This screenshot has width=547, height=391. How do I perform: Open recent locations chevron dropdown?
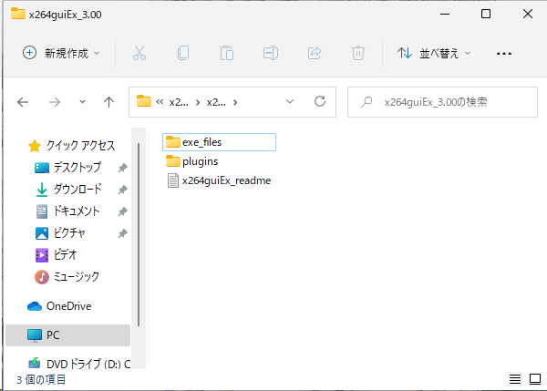(x=82, y=102)
